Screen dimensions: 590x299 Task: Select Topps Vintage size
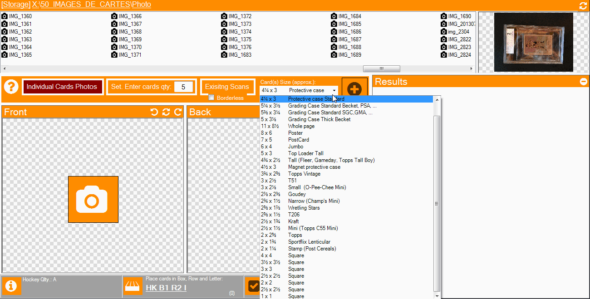[346, 174]
